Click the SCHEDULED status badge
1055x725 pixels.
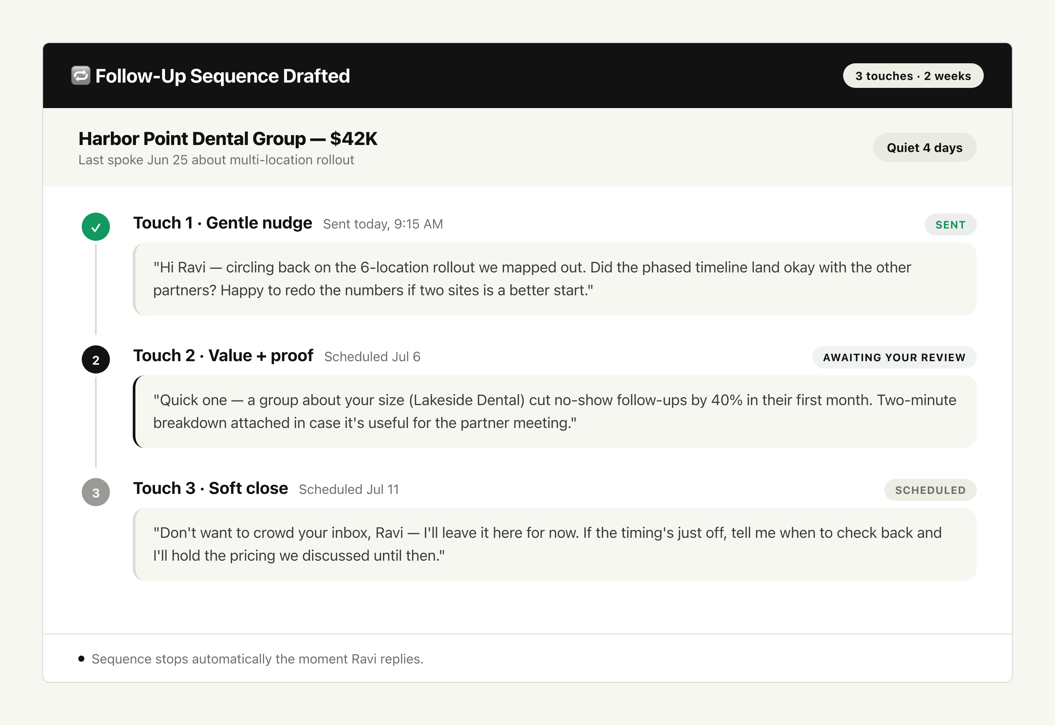[930, 490]
